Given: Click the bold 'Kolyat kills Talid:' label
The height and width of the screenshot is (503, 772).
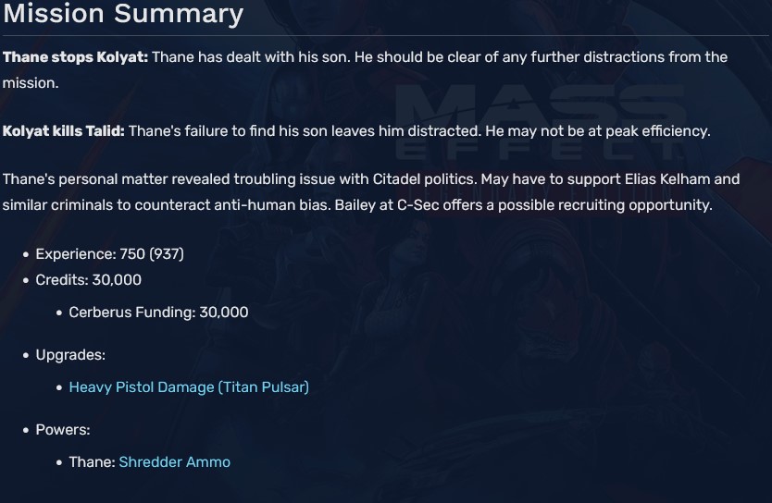Looking at the screenshot, I should click(63, 131).
